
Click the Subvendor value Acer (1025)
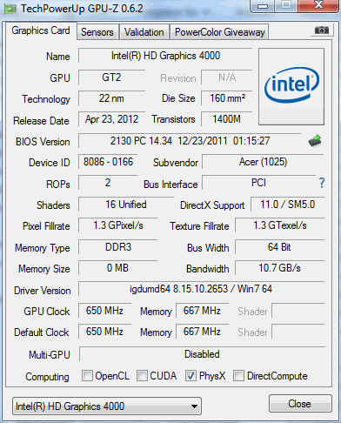pyautogui.click(x=263, y=162)
